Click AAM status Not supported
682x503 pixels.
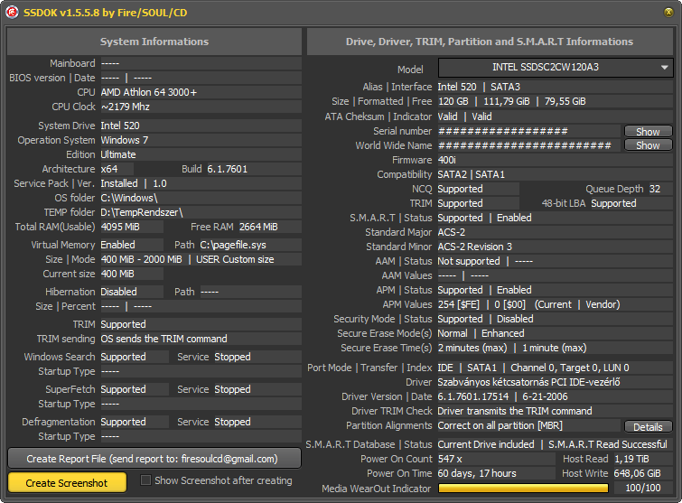click(x=469, y=261)
